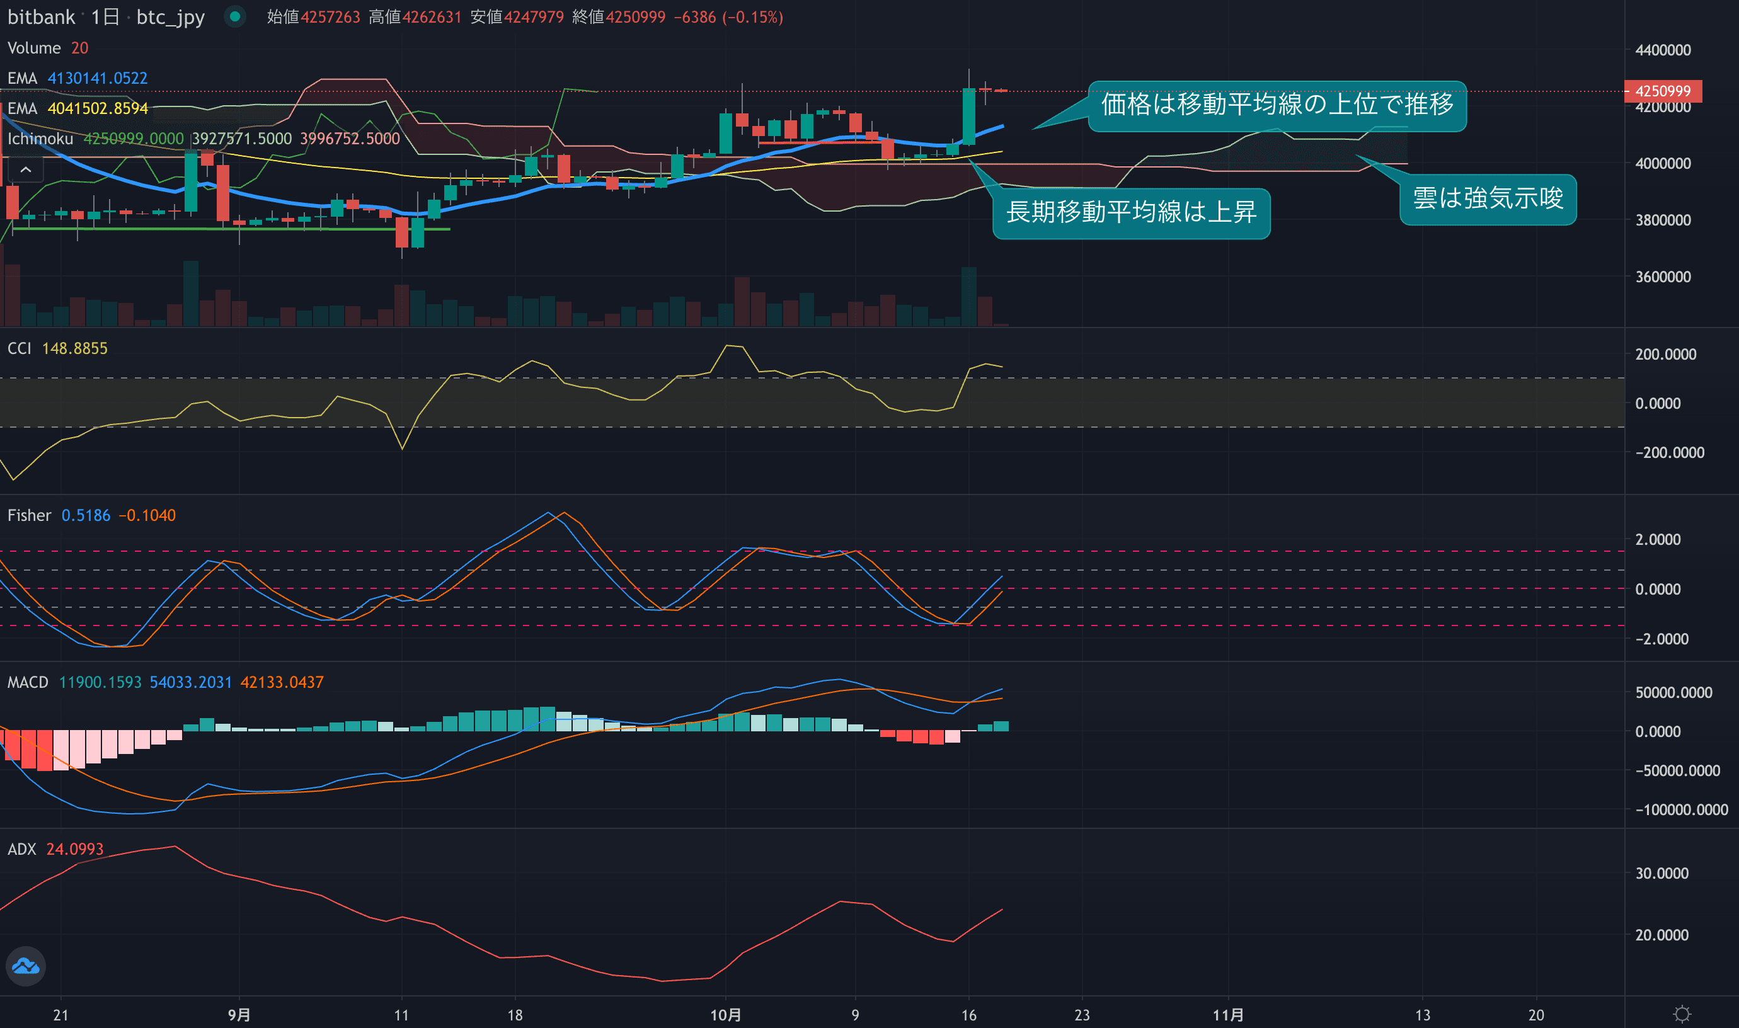Select the Volume indicator legend
The height and width of the screenshot is (1028, 1739).
point(34,48)
